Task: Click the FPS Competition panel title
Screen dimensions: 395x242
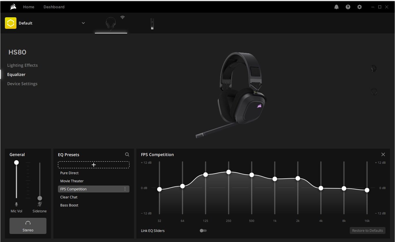Action: pos(157,155)
